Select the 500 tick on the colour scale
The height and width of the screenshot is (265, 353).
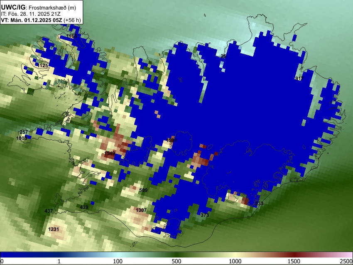click(x=176, y=261)
